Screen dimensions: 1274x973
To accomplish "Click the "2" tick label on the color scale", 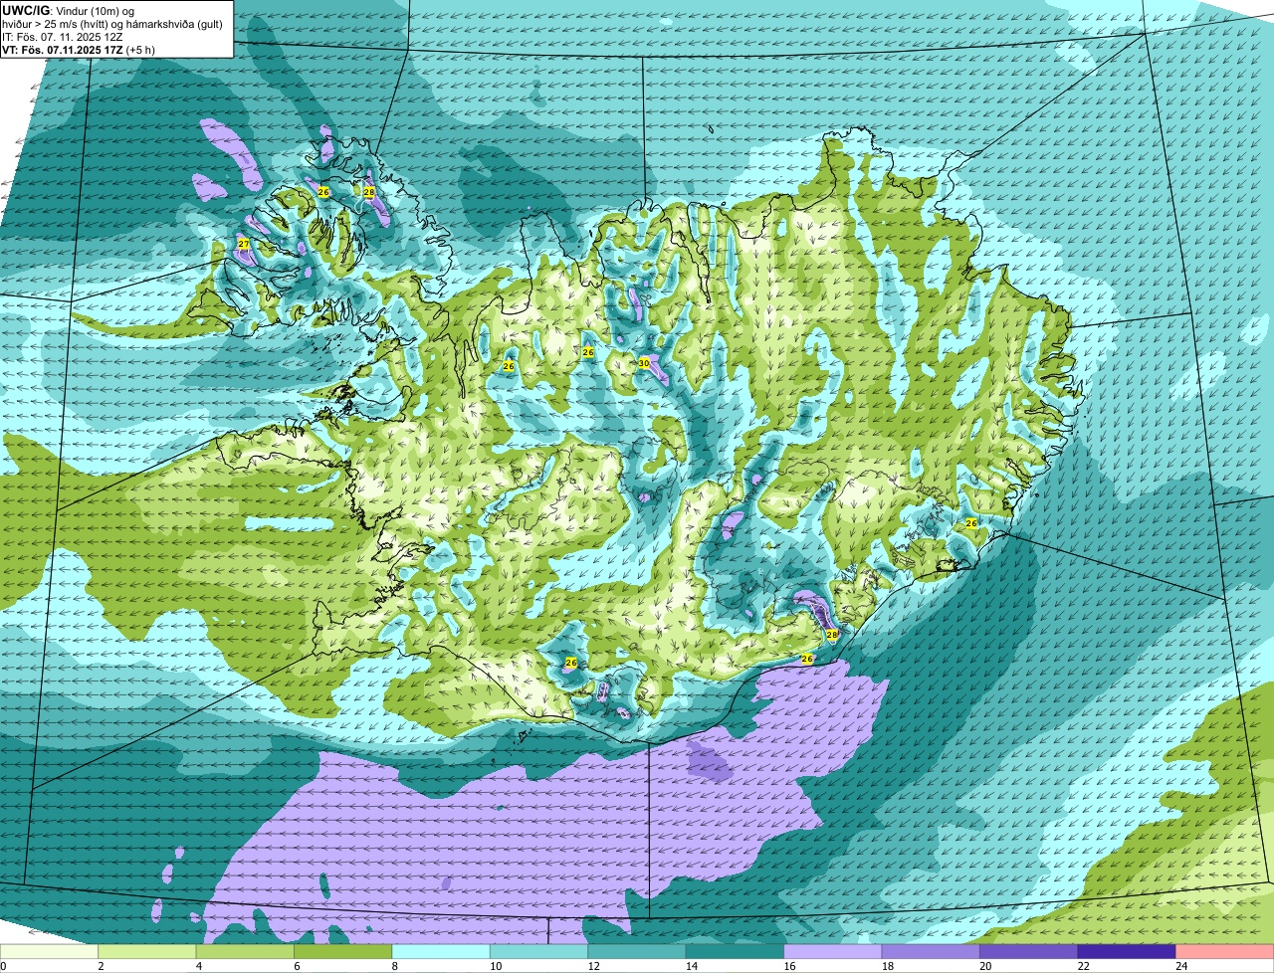I will tap(100, 966).
